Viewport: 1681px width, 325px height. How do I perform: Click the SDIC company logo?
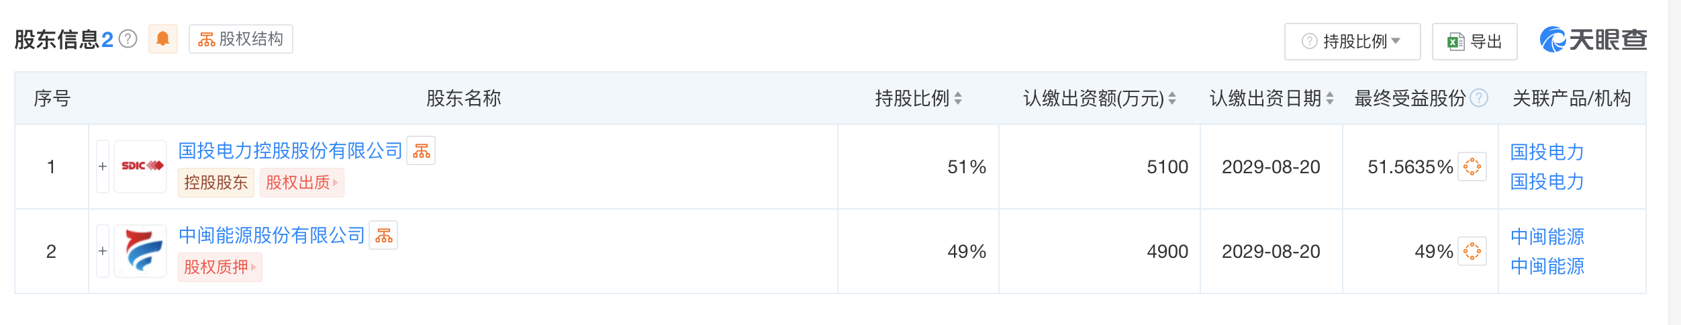tap(140, 167)
